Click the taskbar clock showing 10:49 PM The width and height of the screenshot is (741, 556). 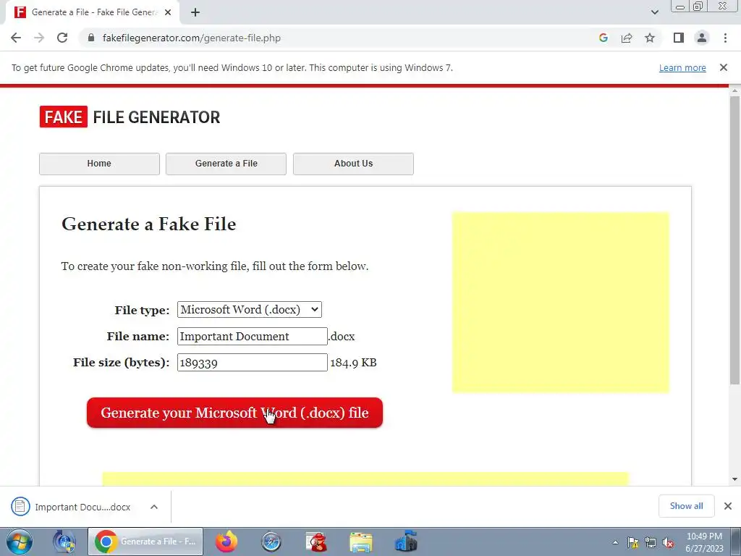pyautogui.click(x=704, y=542)
